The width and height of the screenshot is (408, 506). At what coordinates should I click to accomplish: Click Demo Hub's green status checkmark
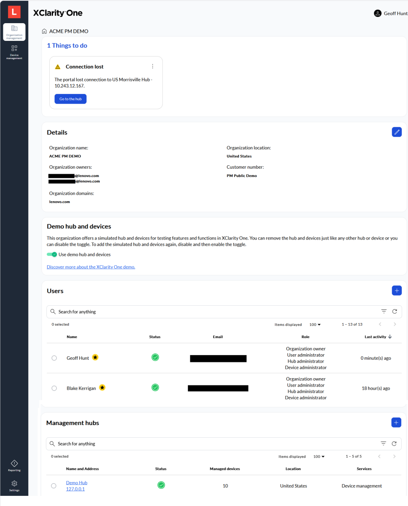tap(161, 485)
